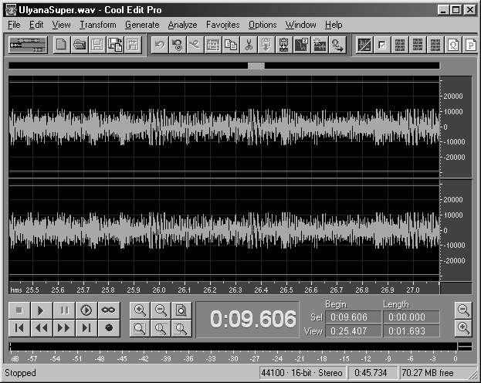Expand the Options menu
Image resolution: width=481 pixels, height=383 pixels.
click(263, 25)
